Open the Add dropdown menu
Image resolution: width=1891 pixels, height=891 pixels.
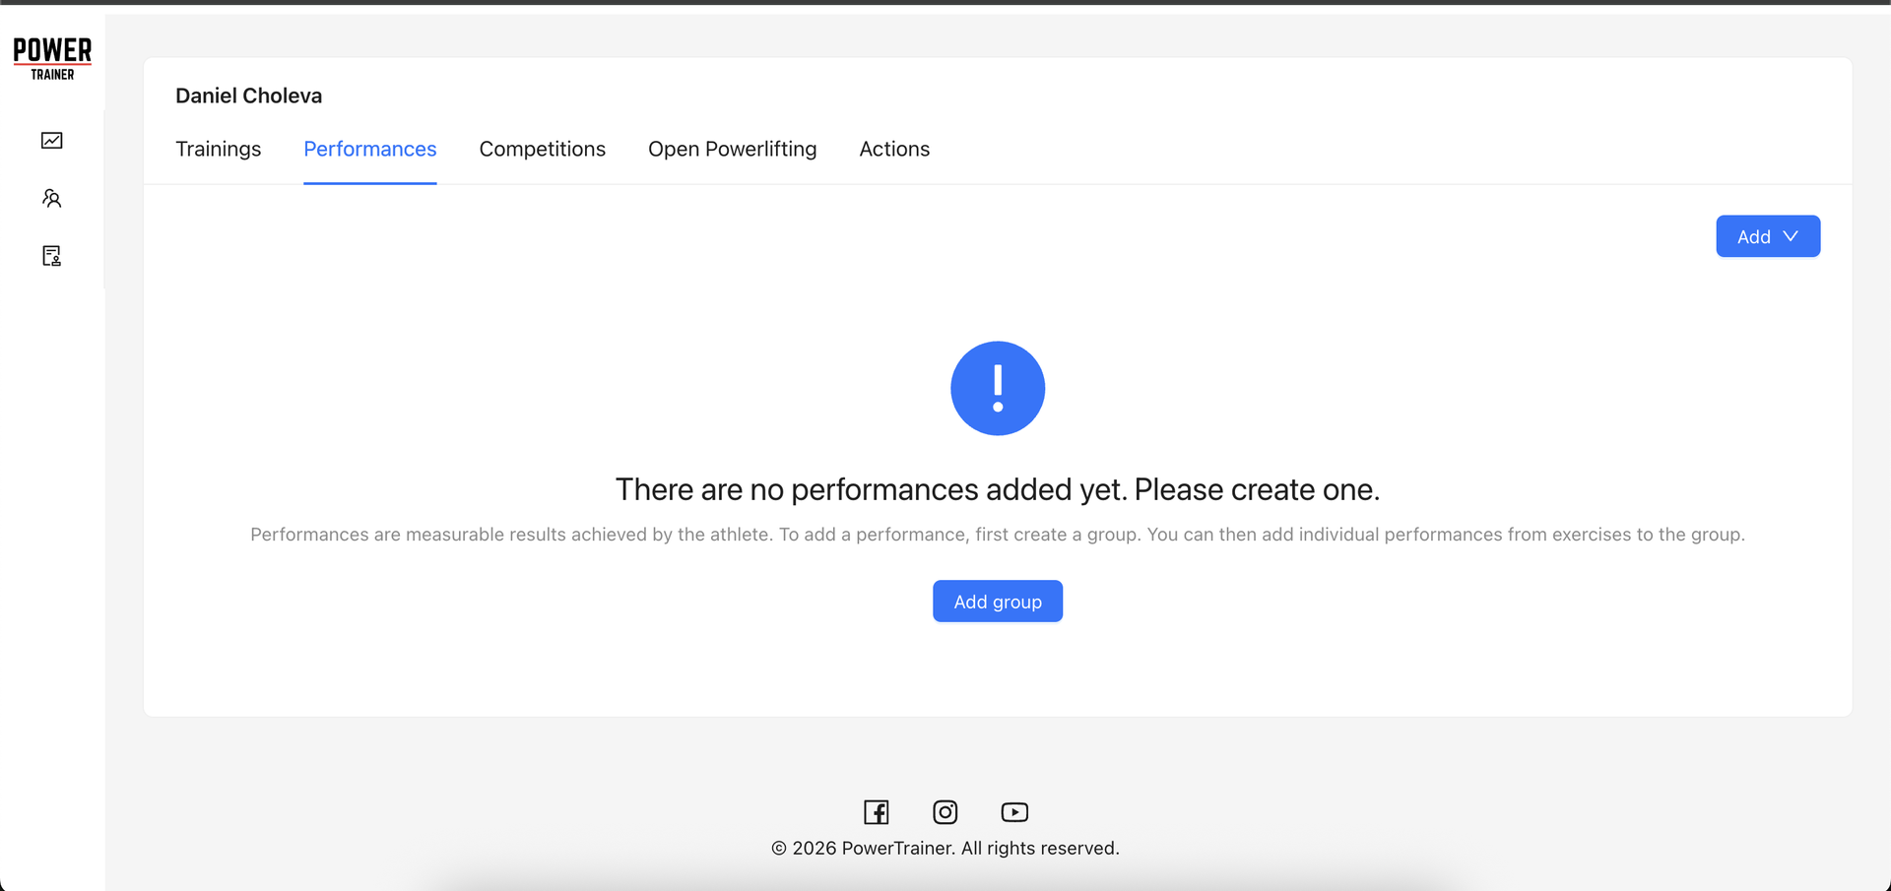1767,236
